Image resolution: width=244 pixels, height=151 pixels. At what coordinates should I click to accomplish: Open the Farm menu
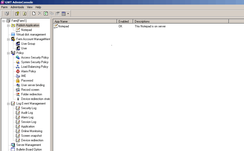pyautogui.click(x=4, y=7)
